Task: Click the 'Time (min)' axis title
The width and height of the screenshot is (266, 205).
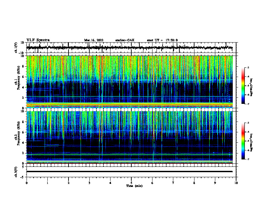Action: tap(134, 186)
